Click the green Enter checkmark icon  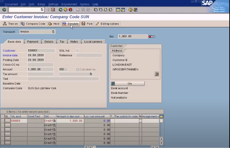tap(4, 10)
